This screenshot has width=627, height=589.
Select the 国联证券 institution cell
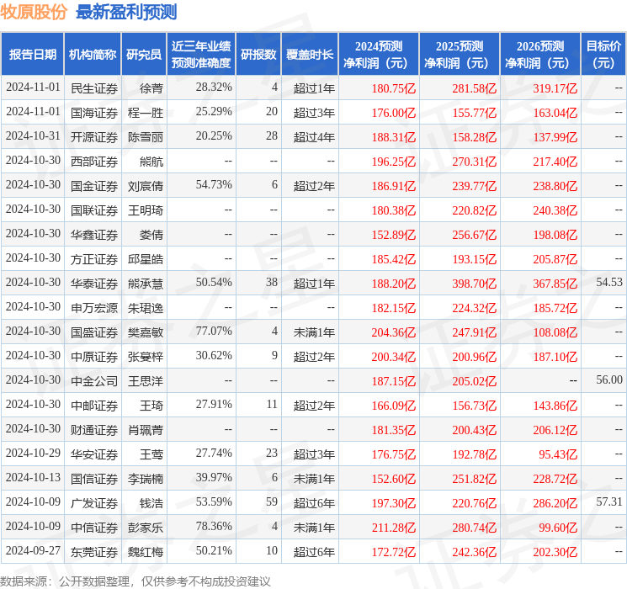point(94,210)
